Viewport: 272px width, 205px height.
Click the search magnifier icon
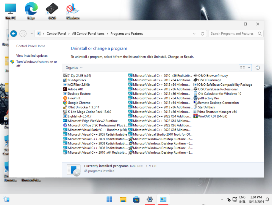(x=260, y=34)
